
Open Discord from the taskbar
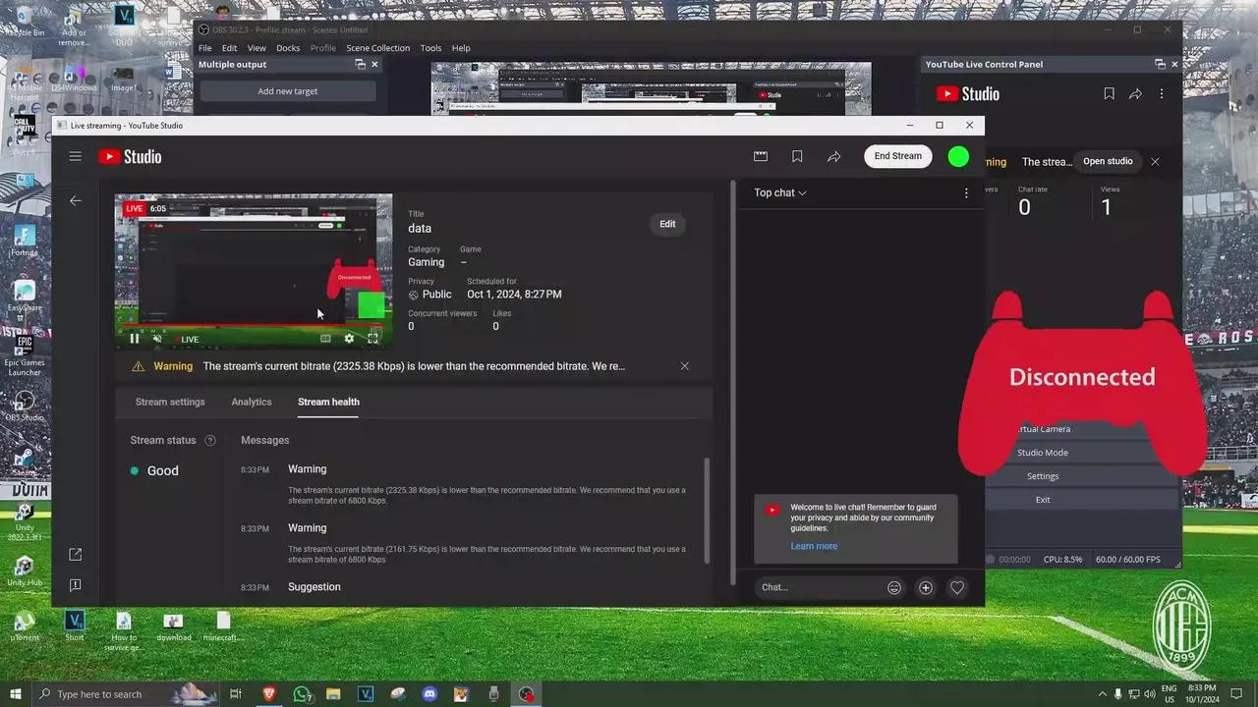pos(429,694)
